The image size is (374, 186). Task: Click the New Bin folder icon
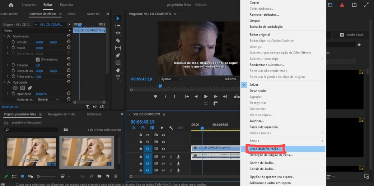point(99,176)
